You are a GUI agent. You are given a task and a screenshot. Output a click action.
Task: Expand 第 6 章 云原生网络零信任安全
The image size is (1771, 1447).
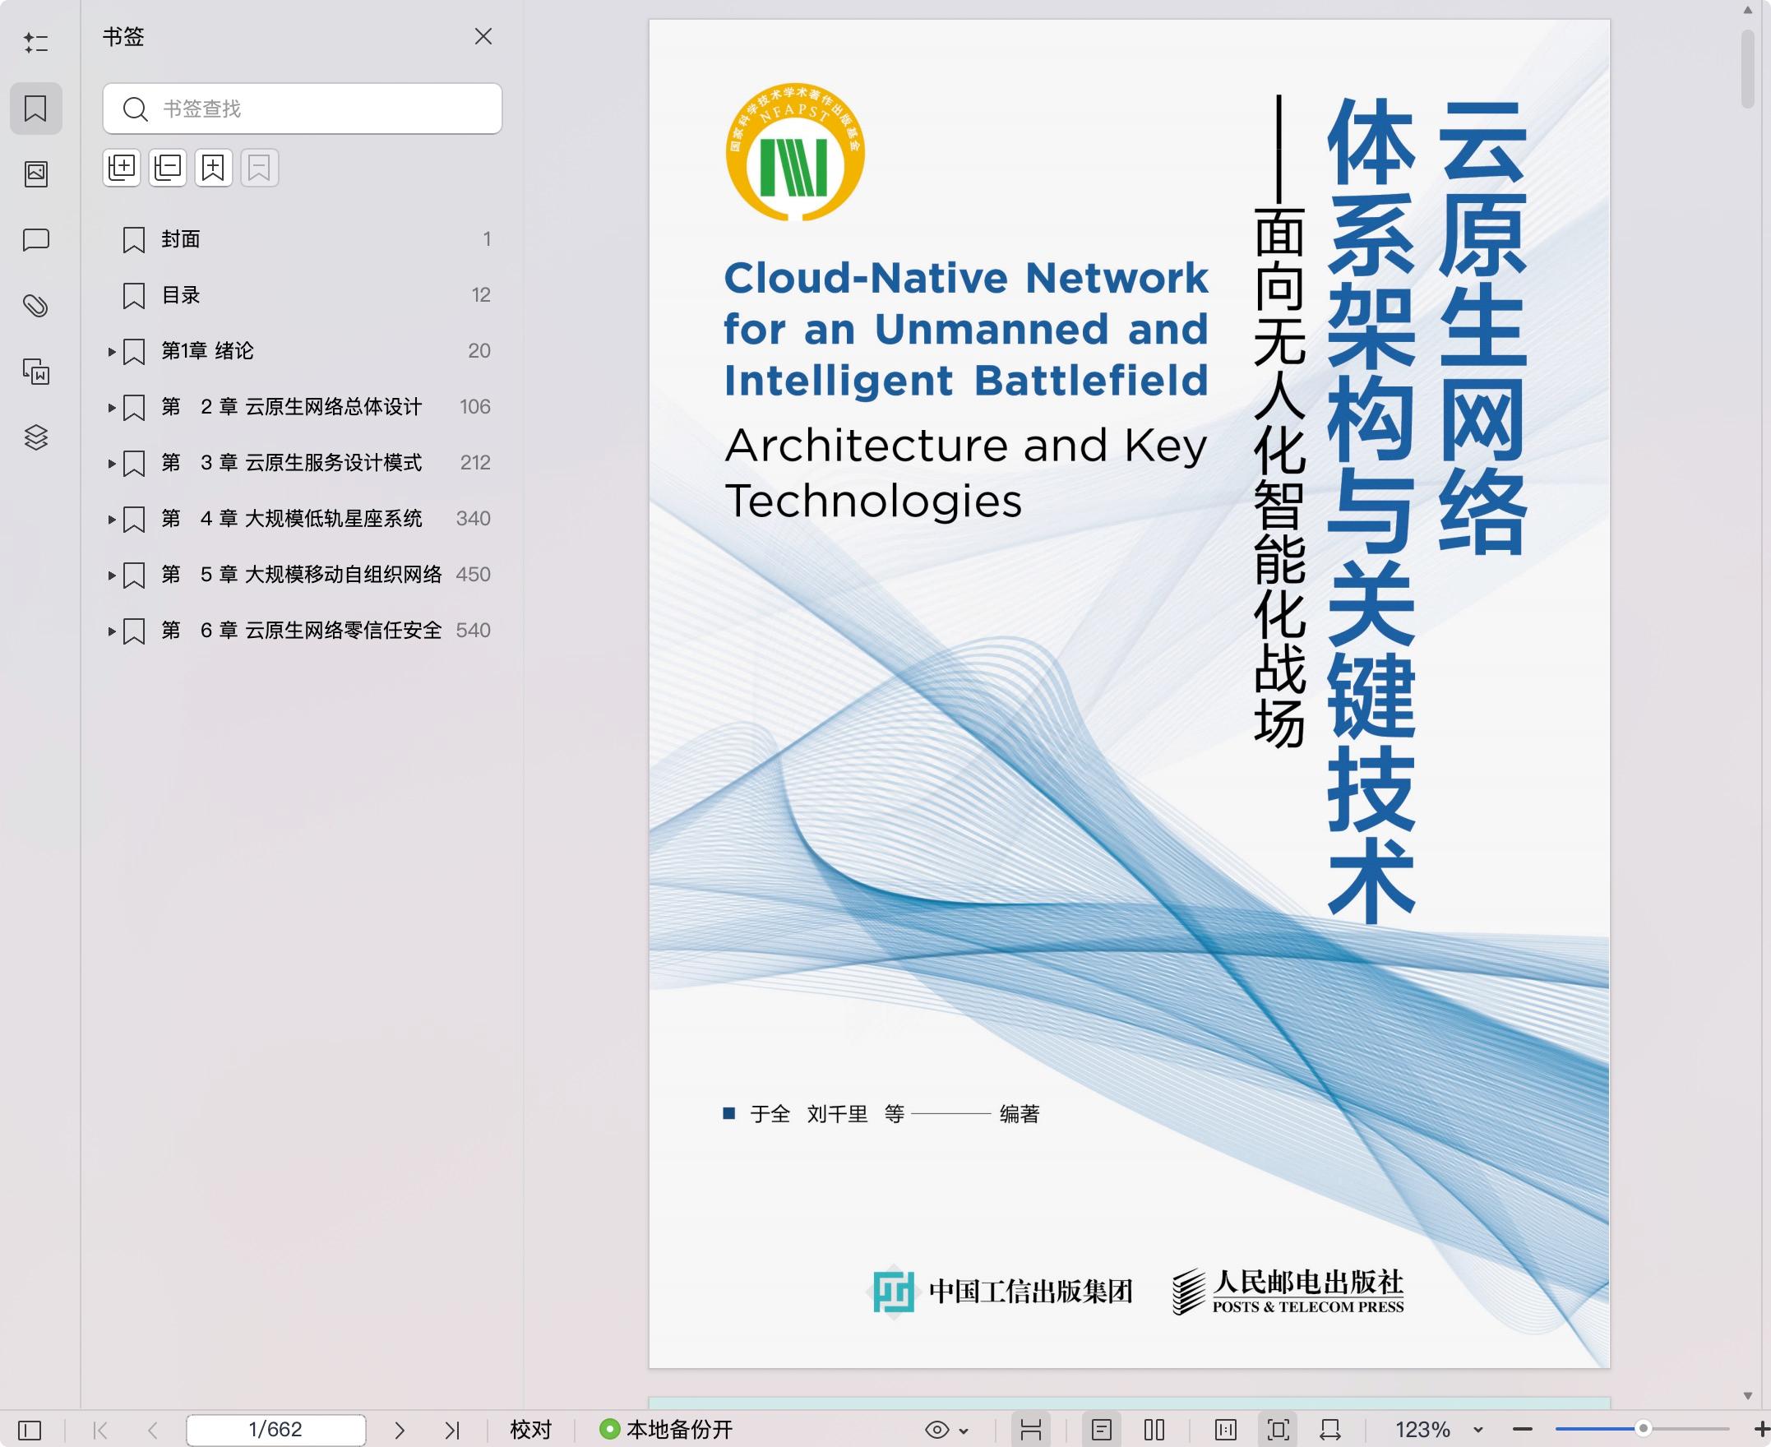[112, 631]
